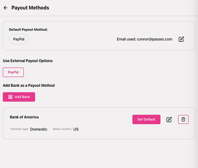Go back using the left arrow icon
This screenshot has width=198, height=168.
pyautogui.click(x=5, y=8)
